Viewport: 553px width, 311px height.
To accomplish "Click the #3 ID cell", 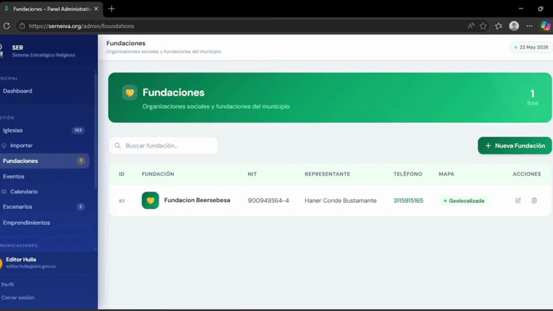I will 122,201.
